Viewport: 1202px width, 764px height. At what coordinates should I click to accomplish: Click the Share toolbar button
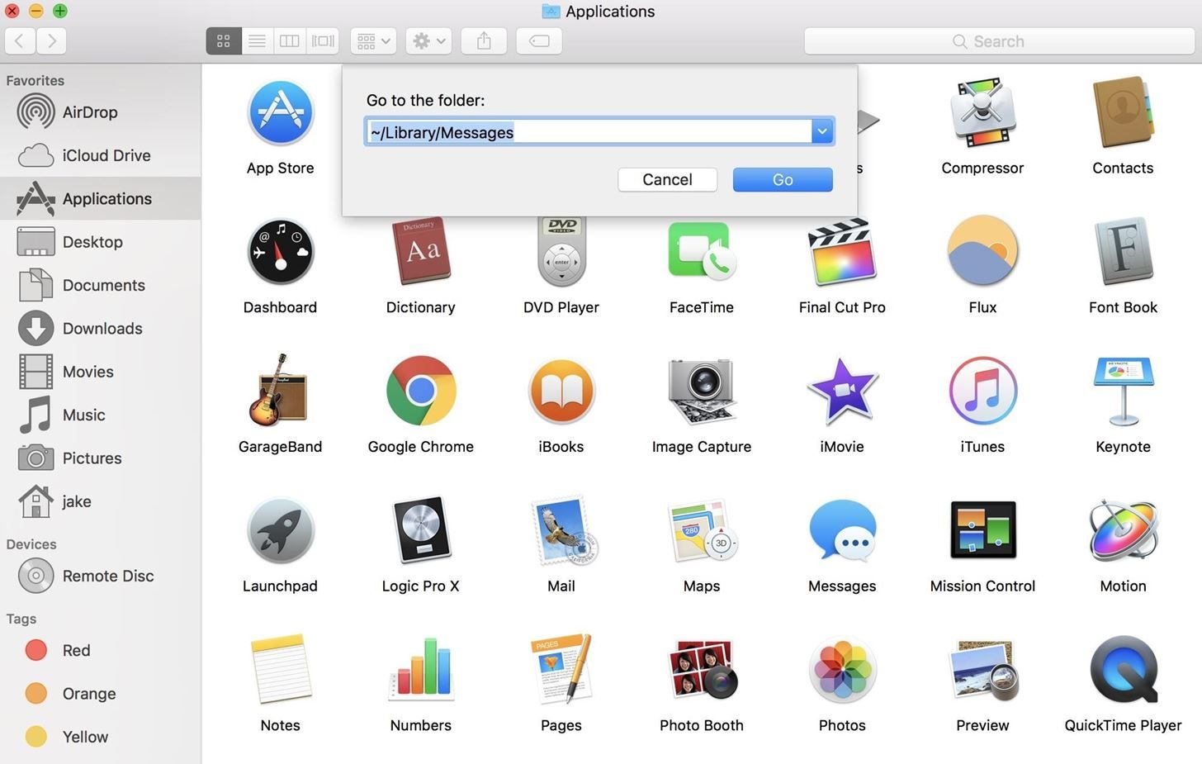pyautogui.click(x=484, y=40)
